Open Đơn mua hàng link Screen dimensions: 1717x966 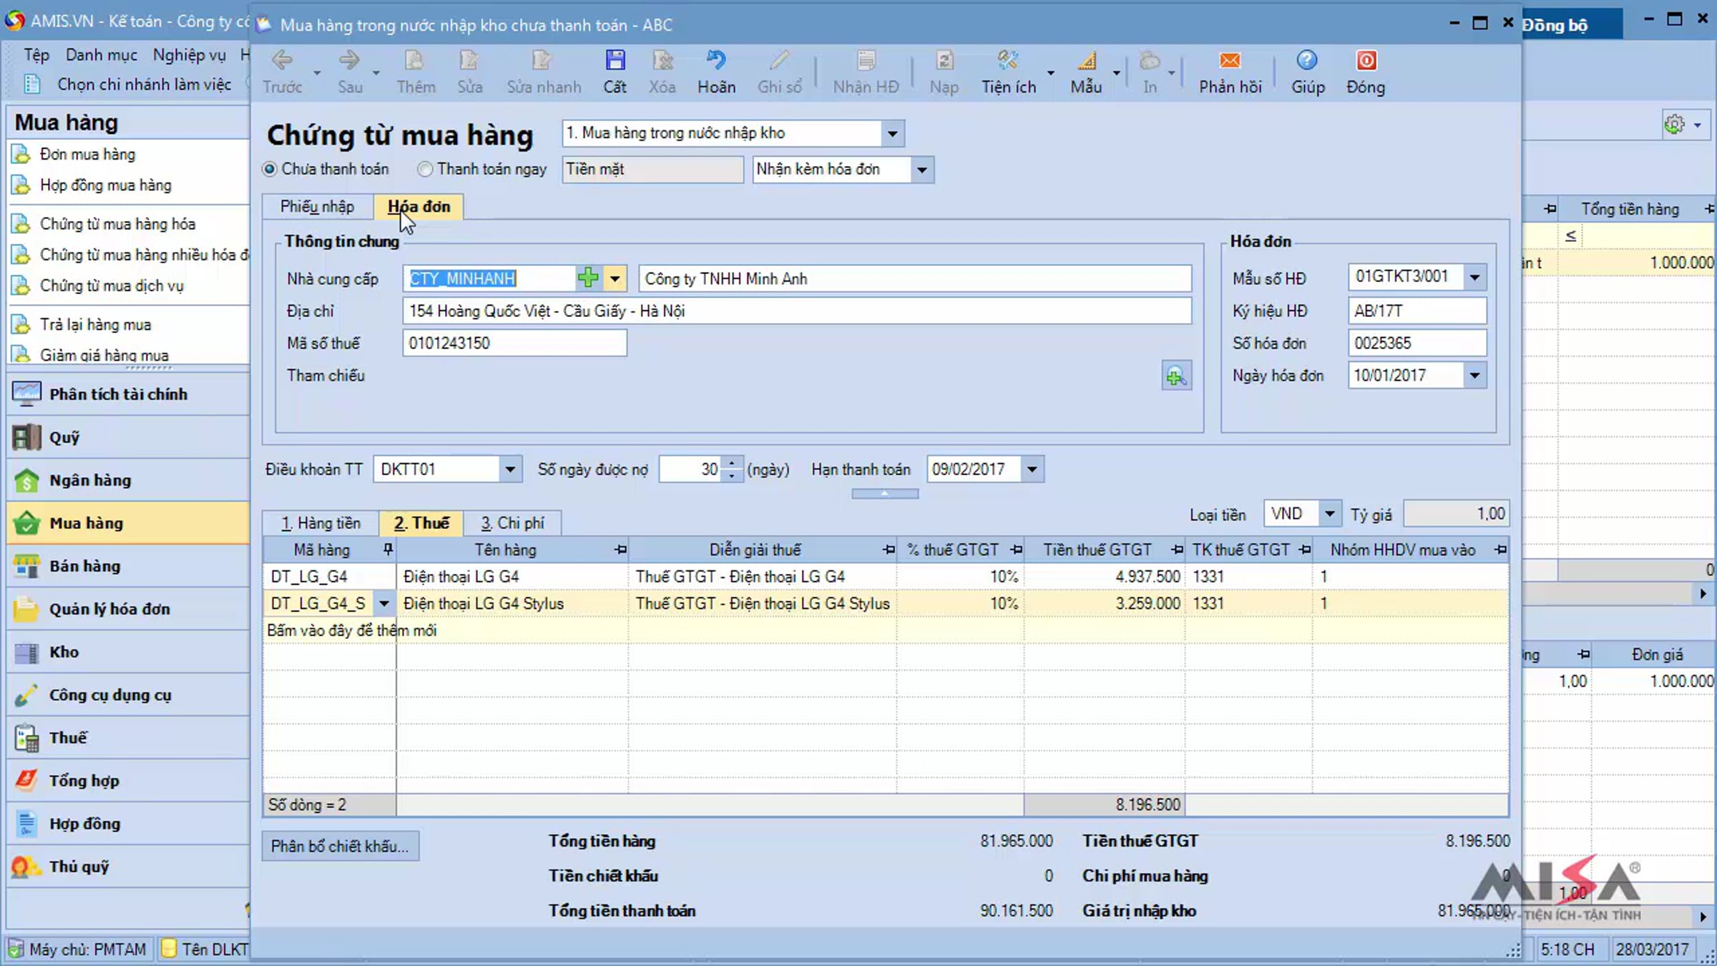click(x=87, y=155)
